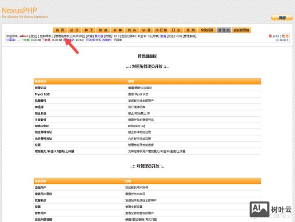
Task: Open the inbox envelope icon
Action: pos(278,40)
